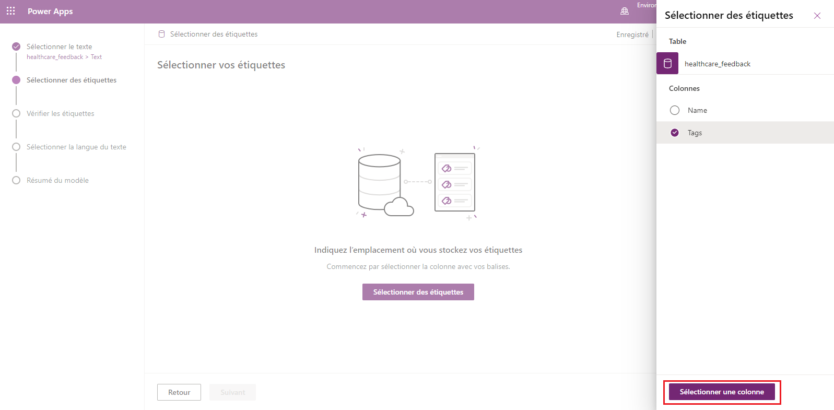834x410 pixels.
Task: Select the Name column radio button
Action: click(675, 110)
